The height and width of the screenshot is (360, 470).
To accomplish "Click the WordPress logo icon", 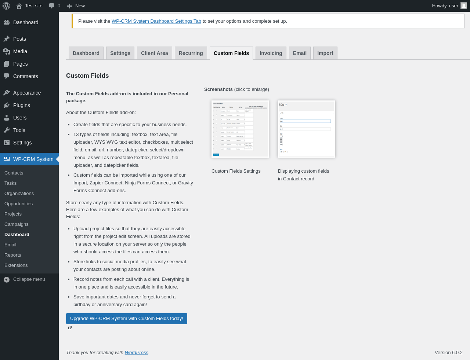I will coord(6,6).
